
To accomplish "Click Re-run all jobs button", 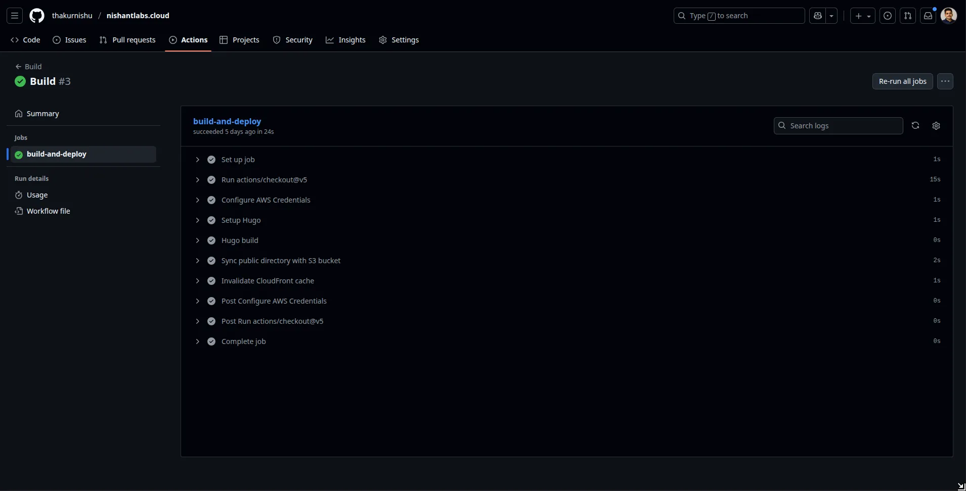I will [902, 81].
